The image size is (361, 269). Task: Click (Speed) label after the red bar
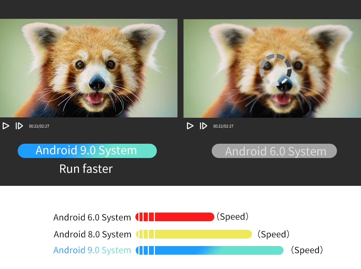pyautogui.click(x=232, y=217)
